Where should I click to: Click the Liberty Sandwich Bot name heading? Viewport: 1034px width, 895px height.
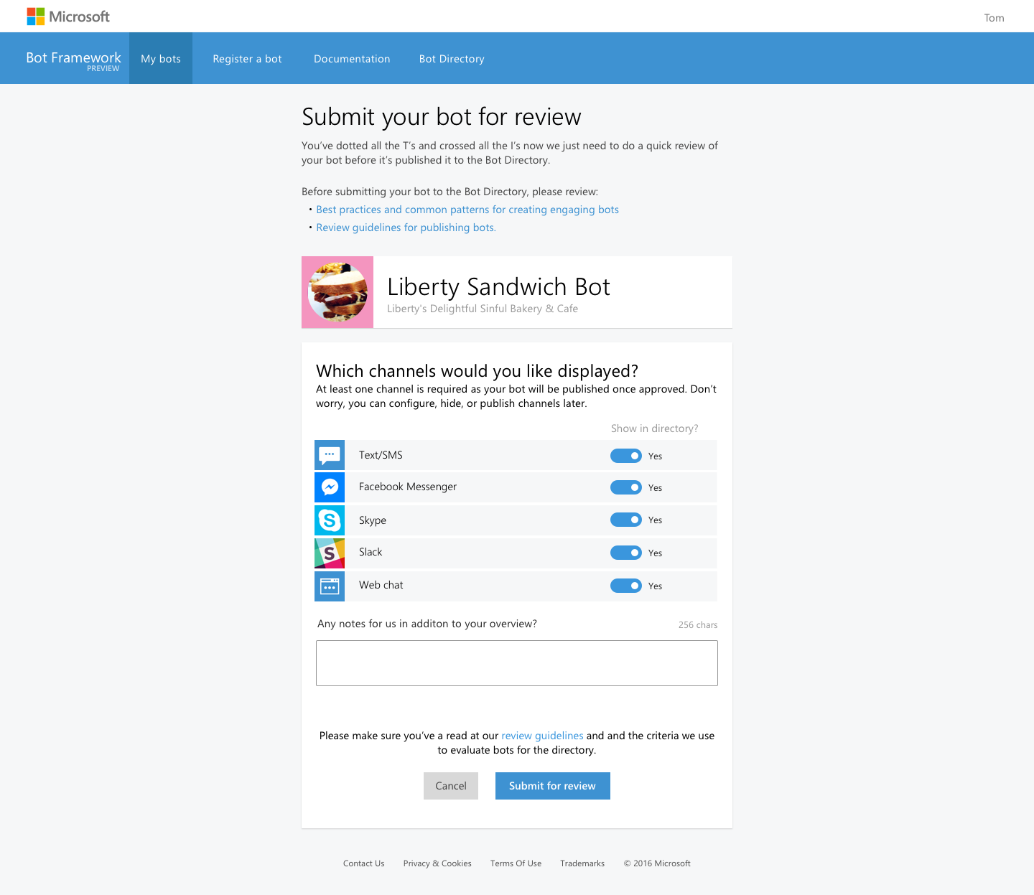498,287
